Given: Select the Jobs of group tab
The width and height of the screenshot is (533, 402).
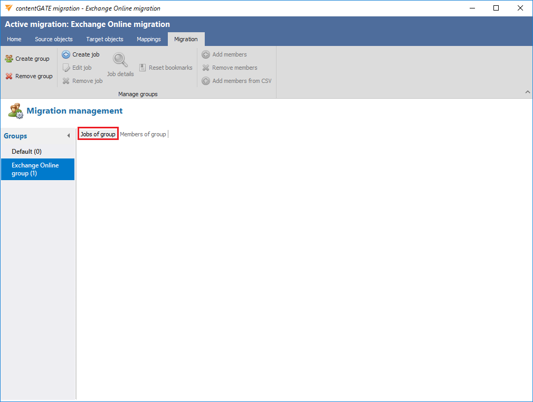Looking at the screenshot, I should [x=98, y=134].
